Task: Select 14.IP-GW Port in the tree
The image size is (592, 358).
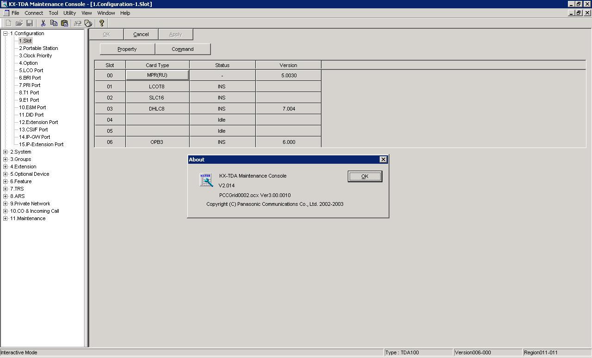Action: tap(35, 137)
